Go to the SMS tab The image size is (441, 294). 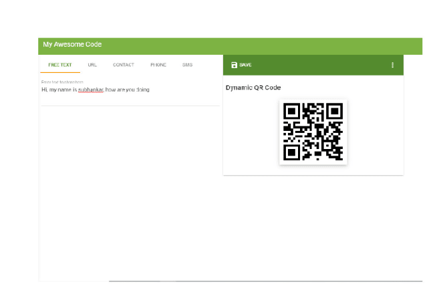coord(187,65)
